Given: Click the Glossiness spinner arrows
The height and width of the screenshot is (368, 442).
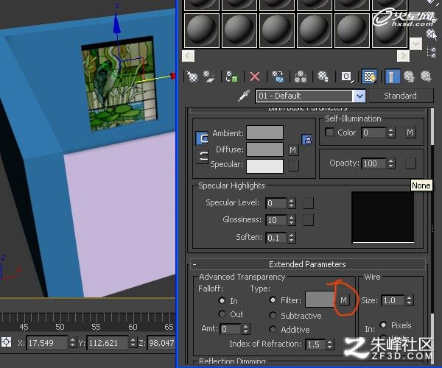Looking at the screenshot, I should pyautogui.click(x=292, y=220).
